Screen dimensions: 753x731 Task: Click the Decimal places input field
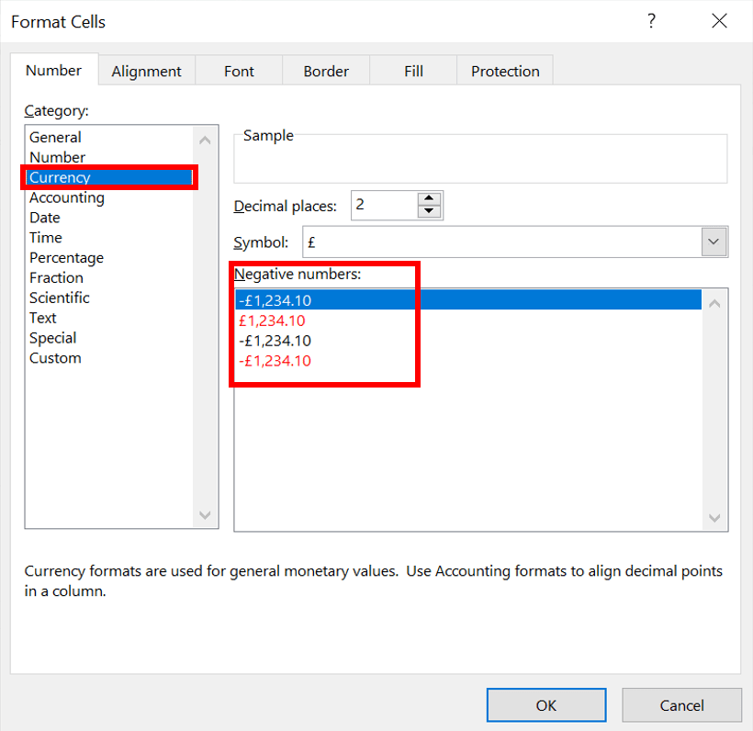click(x=383, y=206)
